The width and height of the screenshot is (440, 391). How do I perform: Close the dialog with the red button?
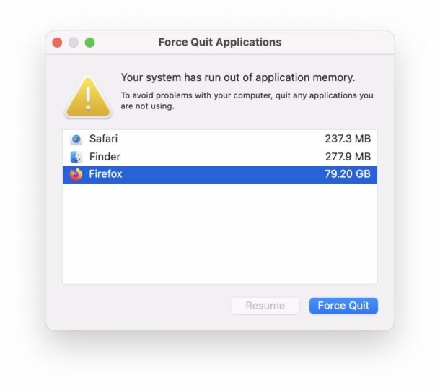point(57,43)
